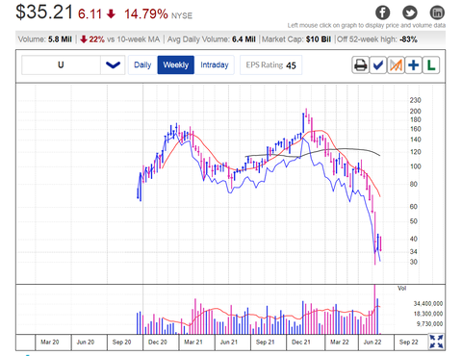462x356 pixels.
Task: Click the left mouse click hint text
Action: (x=367, y=25)
